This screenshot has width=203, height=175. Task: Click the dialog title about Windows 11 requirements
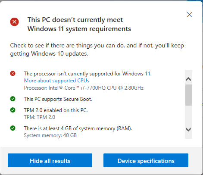coord(79,24)
